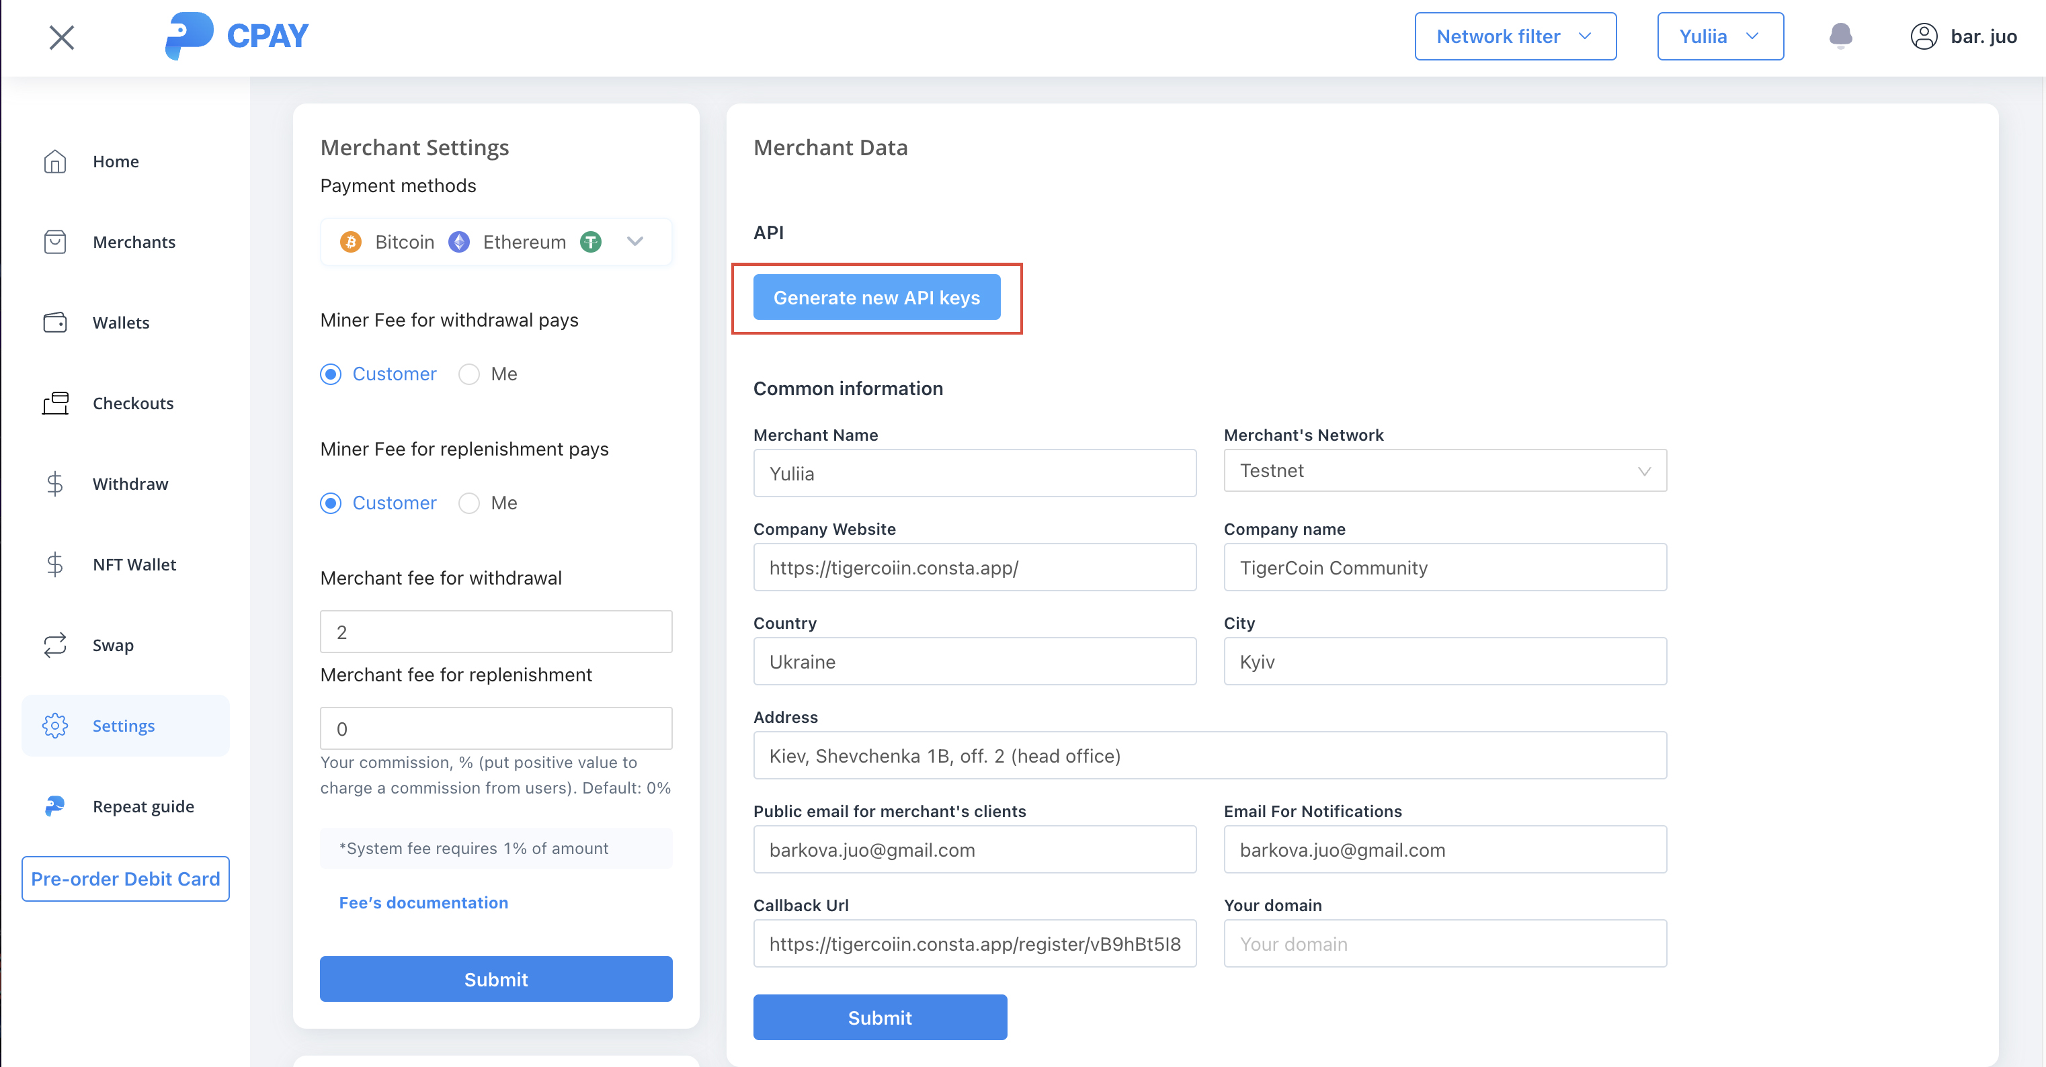2046x1067 pixels.
Task: Click the NFT Wallet dollar icon
Action: coord(55,564)
